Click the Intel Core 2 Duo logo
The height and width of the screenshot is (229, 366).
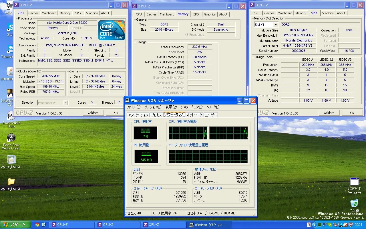[x=112, y=30]
